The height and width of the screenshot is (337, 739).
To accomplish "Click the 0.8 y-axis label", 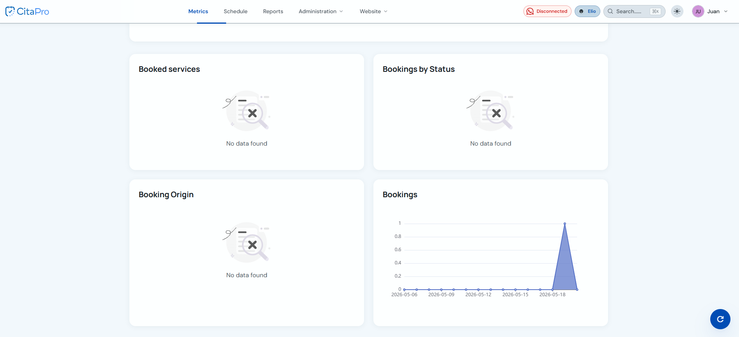I will point(398,236).
